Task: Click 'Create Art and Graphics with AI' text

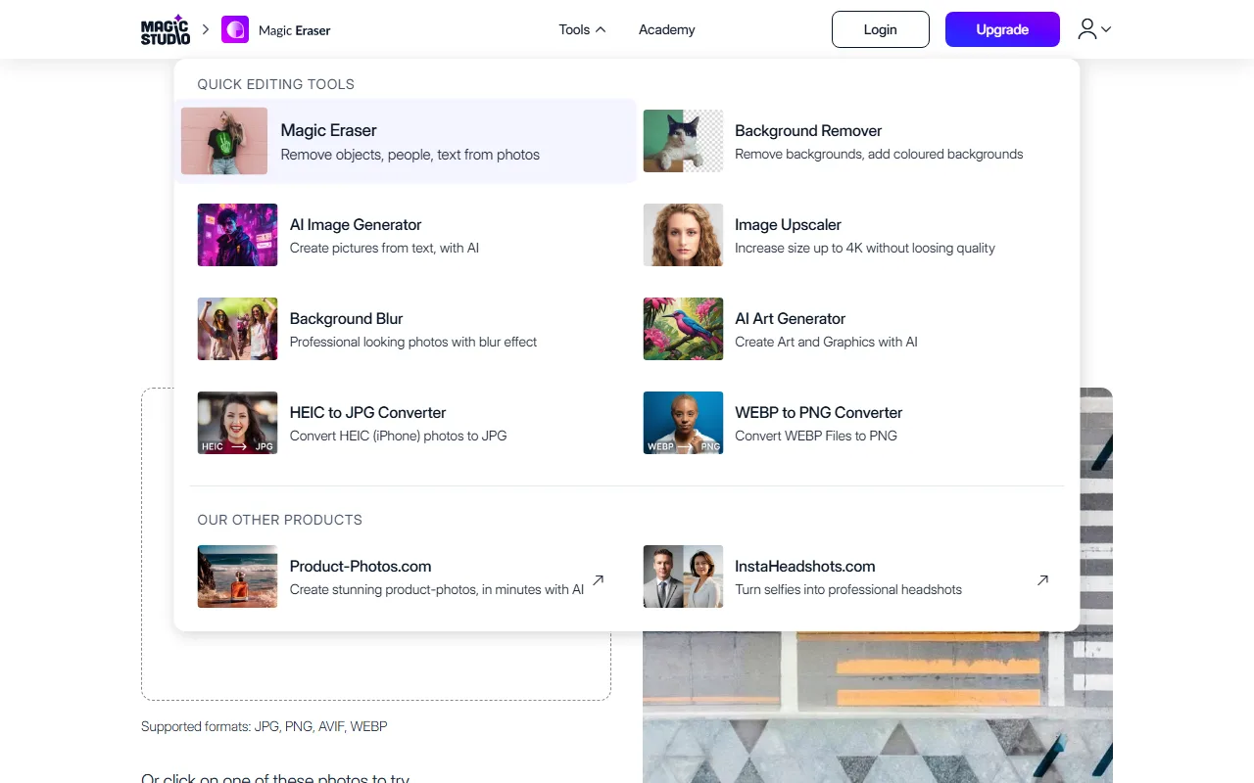Action: pos(827,342)
